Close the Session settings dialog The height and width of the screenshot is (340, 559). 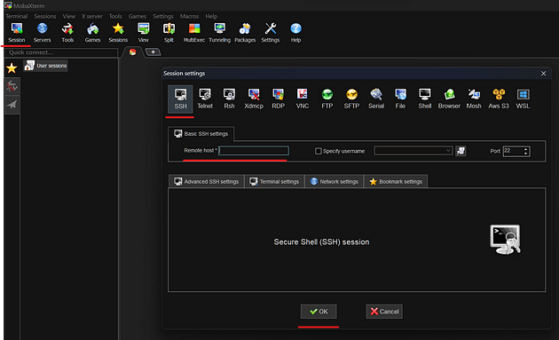543,74
